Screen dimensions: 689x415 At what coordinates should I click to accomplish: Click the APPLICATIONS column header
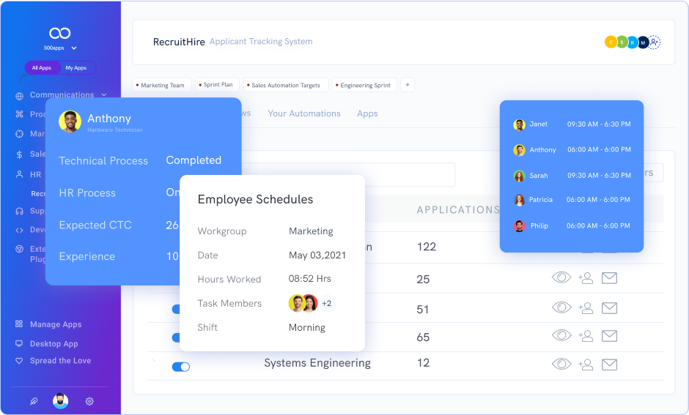pyautogui.click(x=458, y=209)
